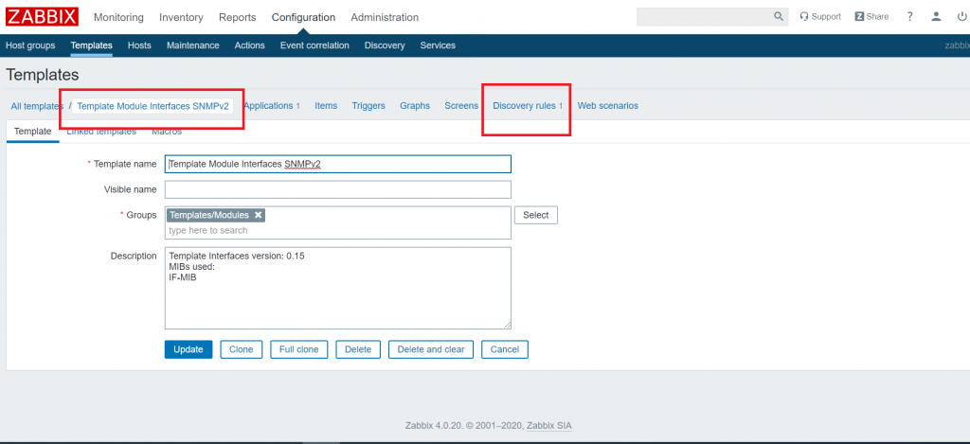The width and height of the screenshot is (970, 444).
Task: Open the Monitoring menu
Action: (x=118, y=17)
